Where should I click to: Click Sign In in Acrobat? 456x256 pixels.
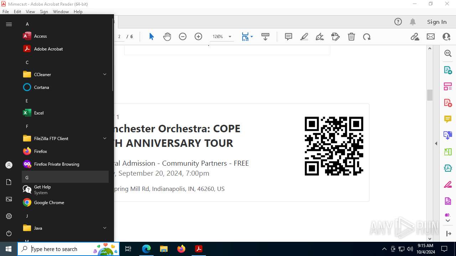[x=437, y=22]
